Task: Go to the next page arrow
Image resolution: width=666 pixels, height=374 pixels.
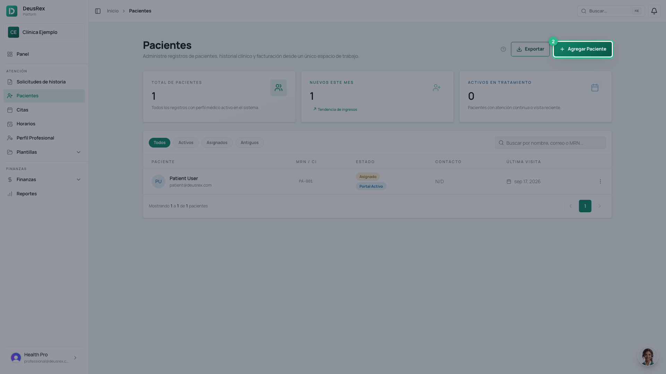Action: tap(600, 206)
